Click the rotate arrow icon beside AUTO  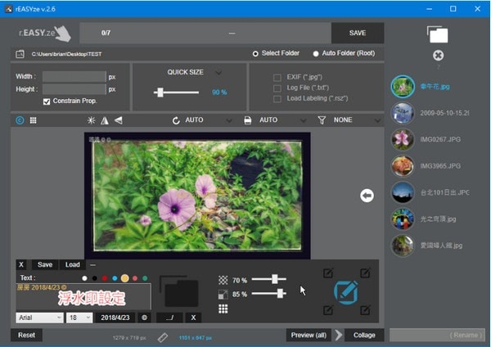click(x=175, y=120)
